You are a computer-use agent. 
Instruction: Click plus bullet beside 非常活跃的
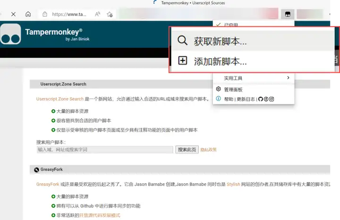point(53,215)
